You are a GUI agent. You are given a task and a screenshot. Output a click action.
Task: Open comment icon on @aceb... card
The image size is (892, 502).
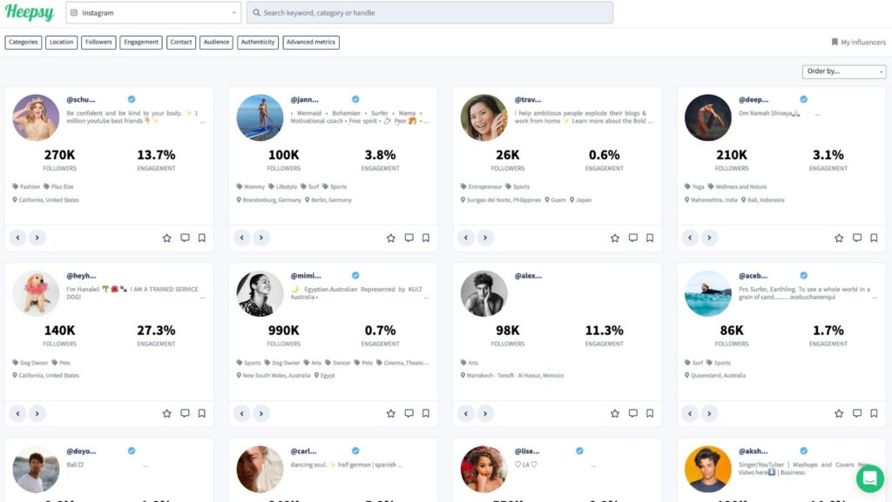pos(857,413)
